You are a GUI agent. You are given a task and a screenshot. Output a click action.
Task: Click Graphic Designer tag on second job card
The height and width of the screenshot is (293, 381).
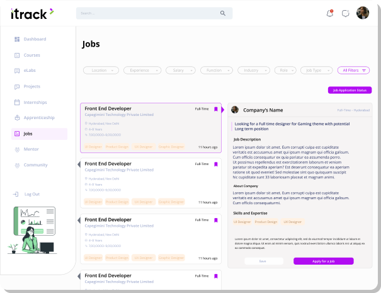[x=171, y=202]
